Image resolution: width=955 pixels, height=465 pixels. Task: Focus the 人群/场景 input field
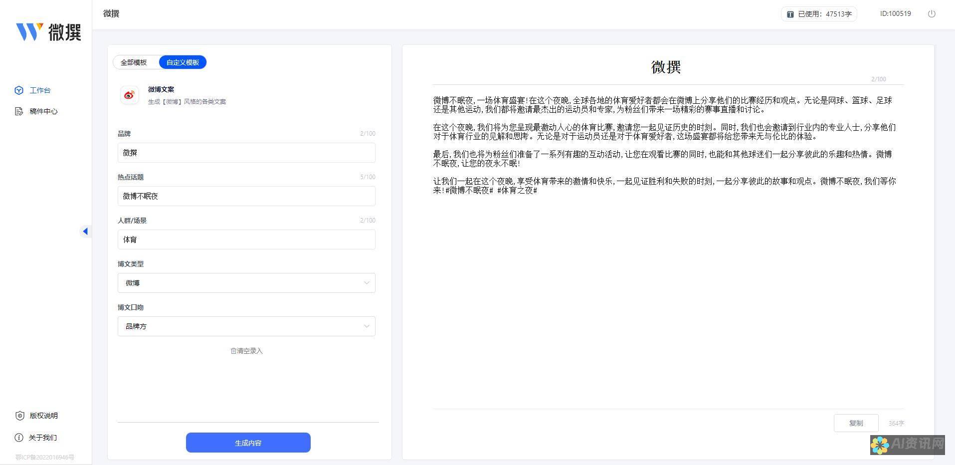click(x=246, y=239)
